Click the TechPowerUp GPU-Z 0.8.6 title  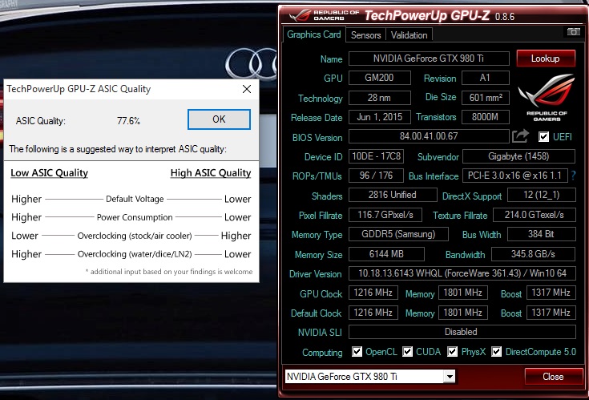point(439,16)
